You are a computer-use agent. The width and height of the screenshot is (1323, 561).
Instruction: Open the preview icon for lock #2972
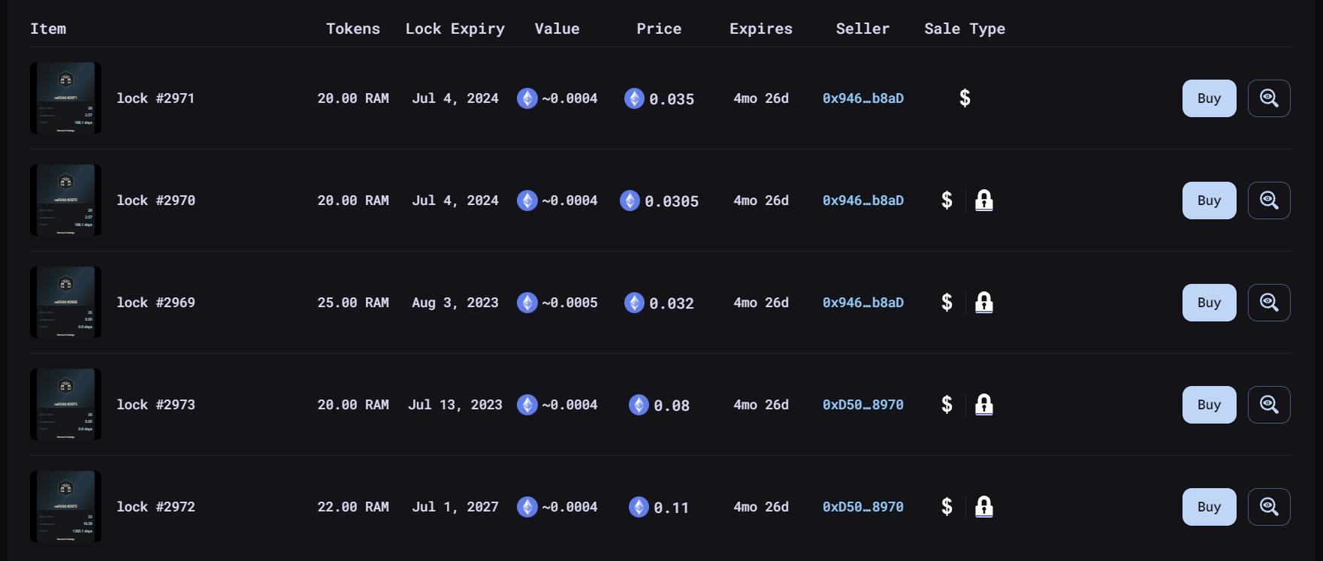tap(1269, 507)
